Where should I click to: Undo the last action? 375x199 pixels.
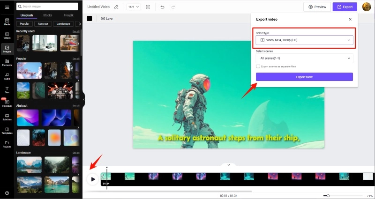point(162,7)
